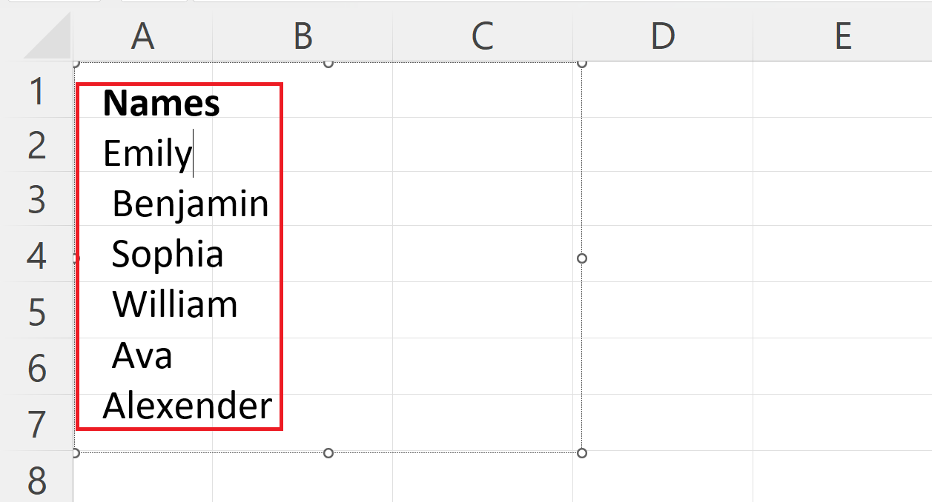
Task: Click the cell containing Names
Action: tap(160, 104)
